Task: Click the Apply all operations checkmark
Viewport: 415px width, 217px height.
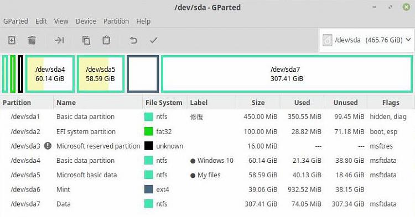Action: pyautogui.click(x=153, y=40)
